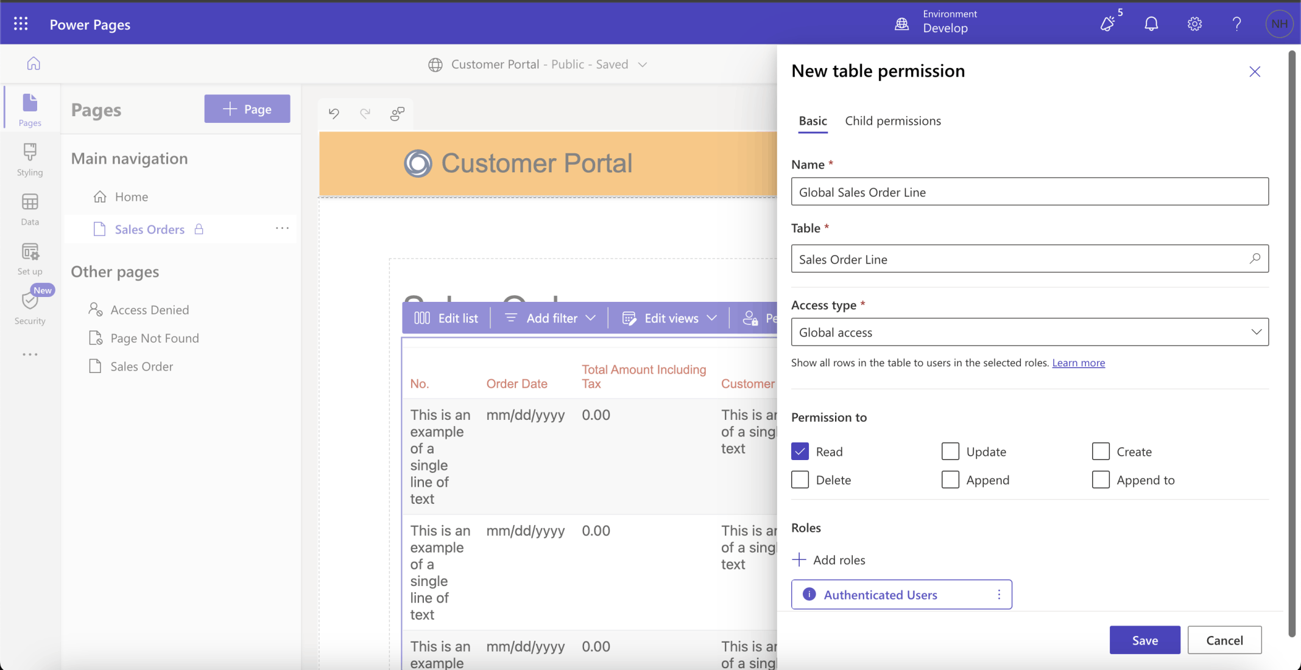
Task: Uncheck the Read permission checkbox
Action: (x=800, y=452)
